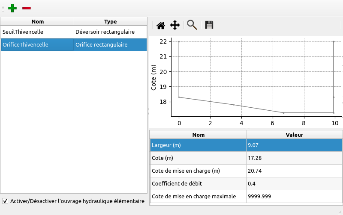This screenshot has width=343, height=215.
Task: Select the SeuilThivencelle row
Action: (x=37, y=32)
